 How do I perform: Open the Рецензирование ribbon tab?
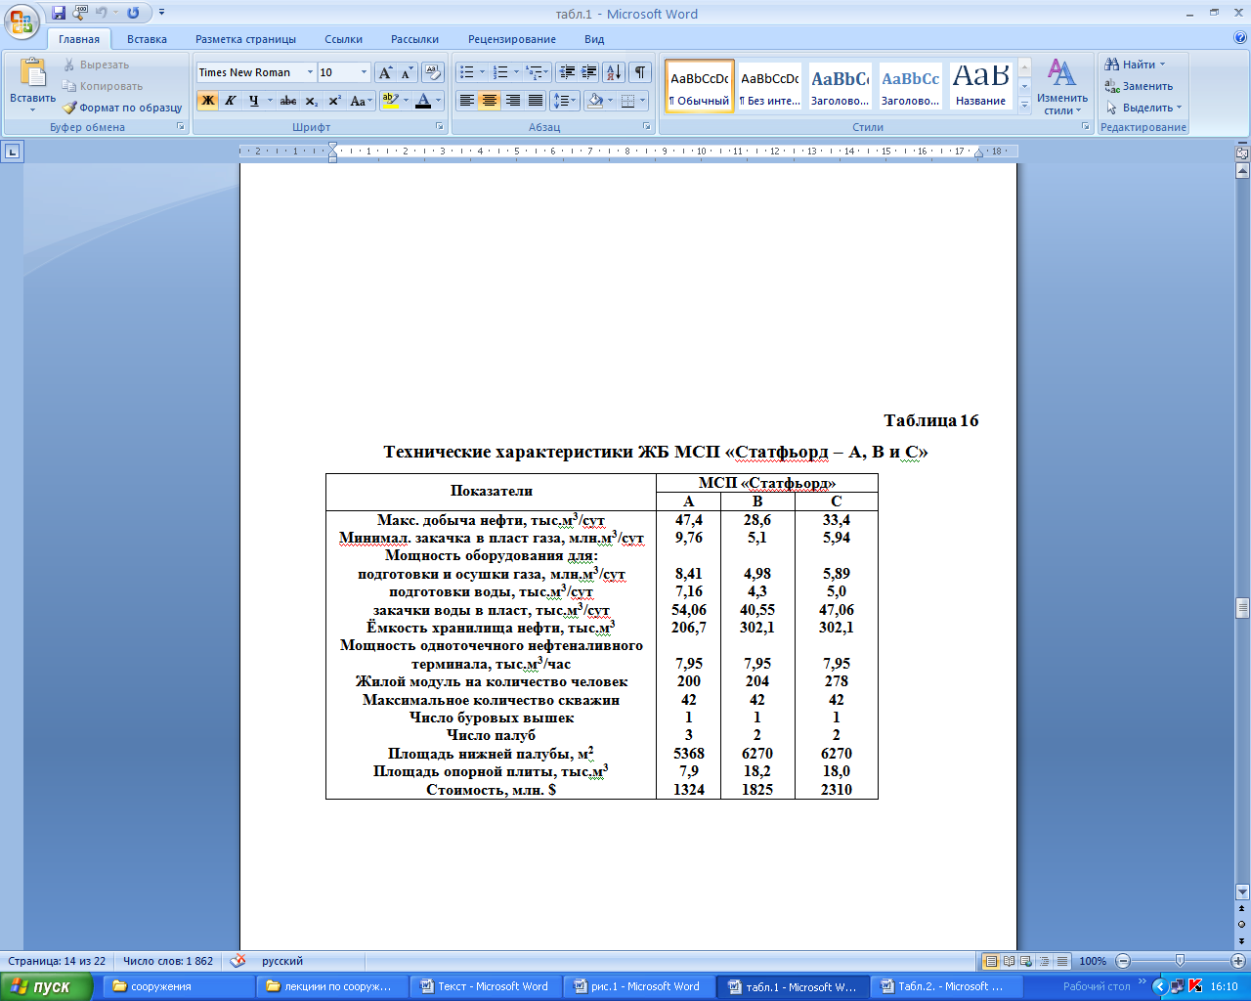(511, 39)
